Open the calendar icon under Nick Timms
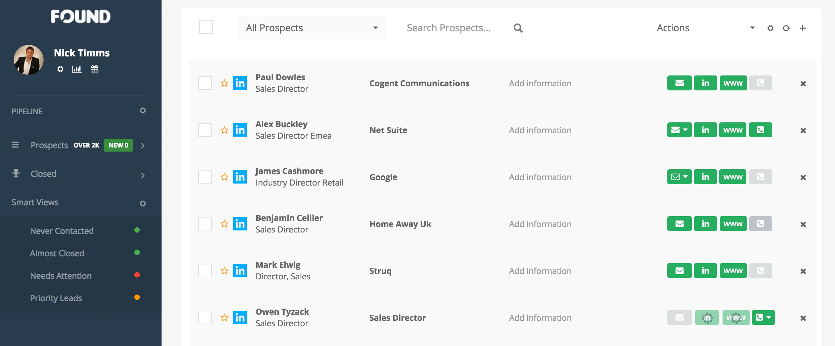The image size is (835, 346). click(94, 69)
